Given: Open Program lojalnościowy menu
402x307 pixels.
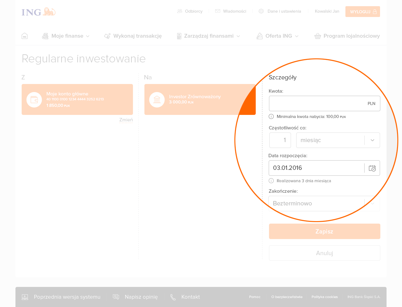Looking at the screenshot, I should point(352,36).
